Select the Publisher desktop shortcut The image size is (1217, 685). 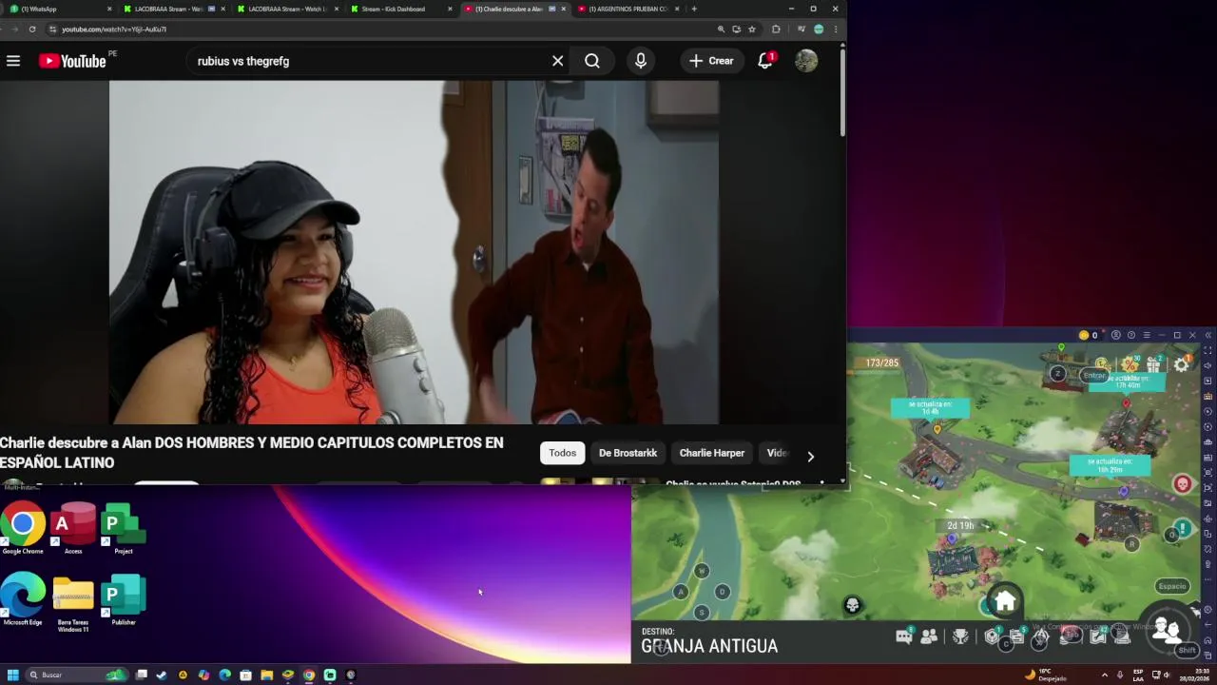[x=123, y=599]
